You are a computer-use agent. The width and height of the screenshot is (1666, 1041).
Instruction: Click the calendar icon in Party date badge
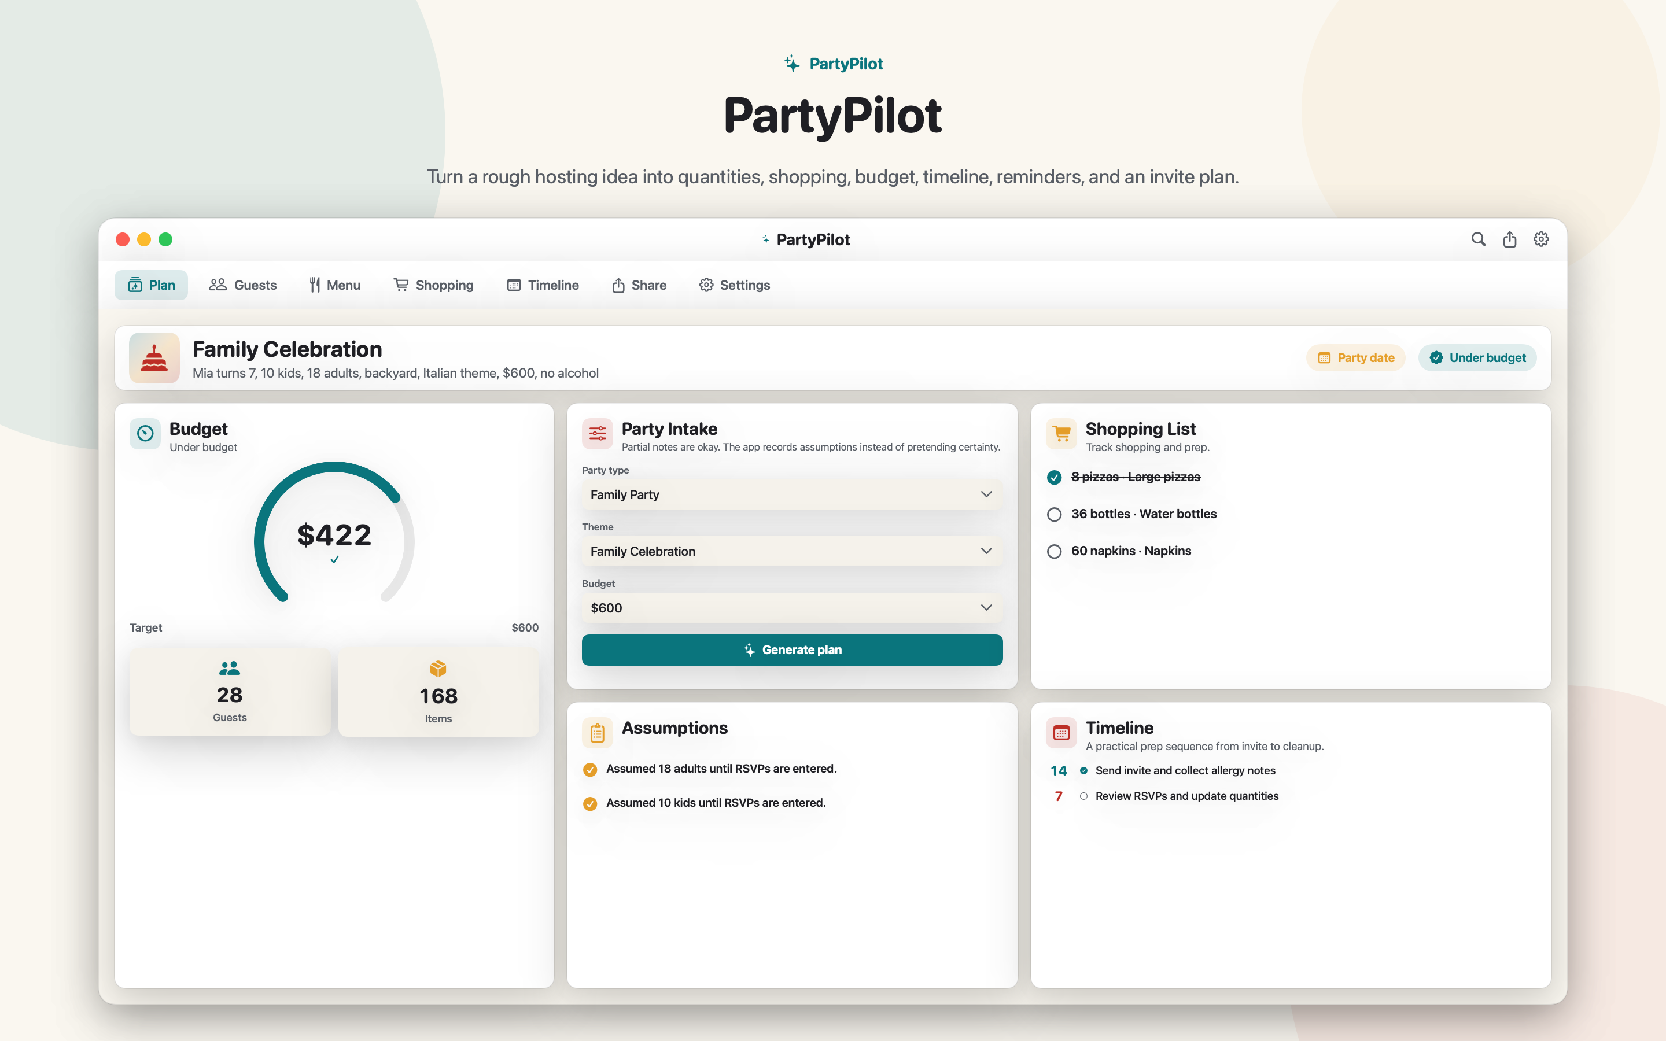coord(1324,358)
